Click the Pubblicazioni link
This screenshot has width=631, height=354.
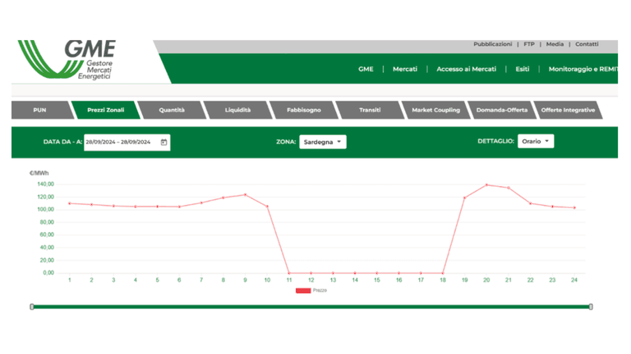pos(492,44)
